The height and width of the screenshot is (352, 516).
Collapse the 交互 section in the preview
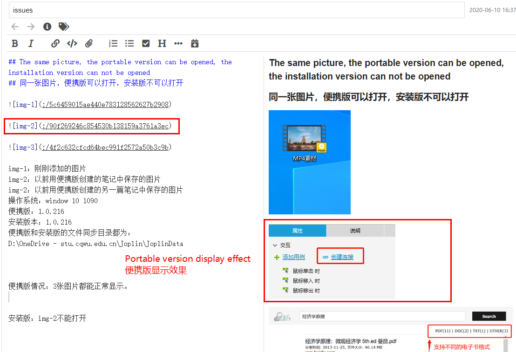[276, 245]
